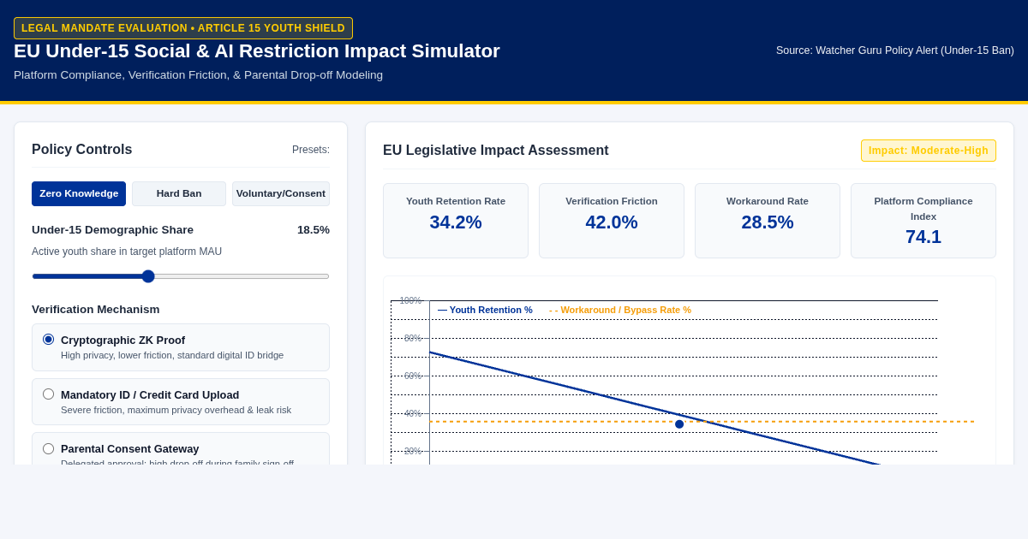Screen dimensions: 1028x539
Task: Click the Impact: Moderate-High badge
Action: point(929,151)
